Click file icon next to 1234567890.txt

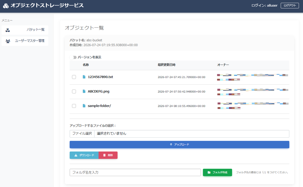(x=84, y=77)
